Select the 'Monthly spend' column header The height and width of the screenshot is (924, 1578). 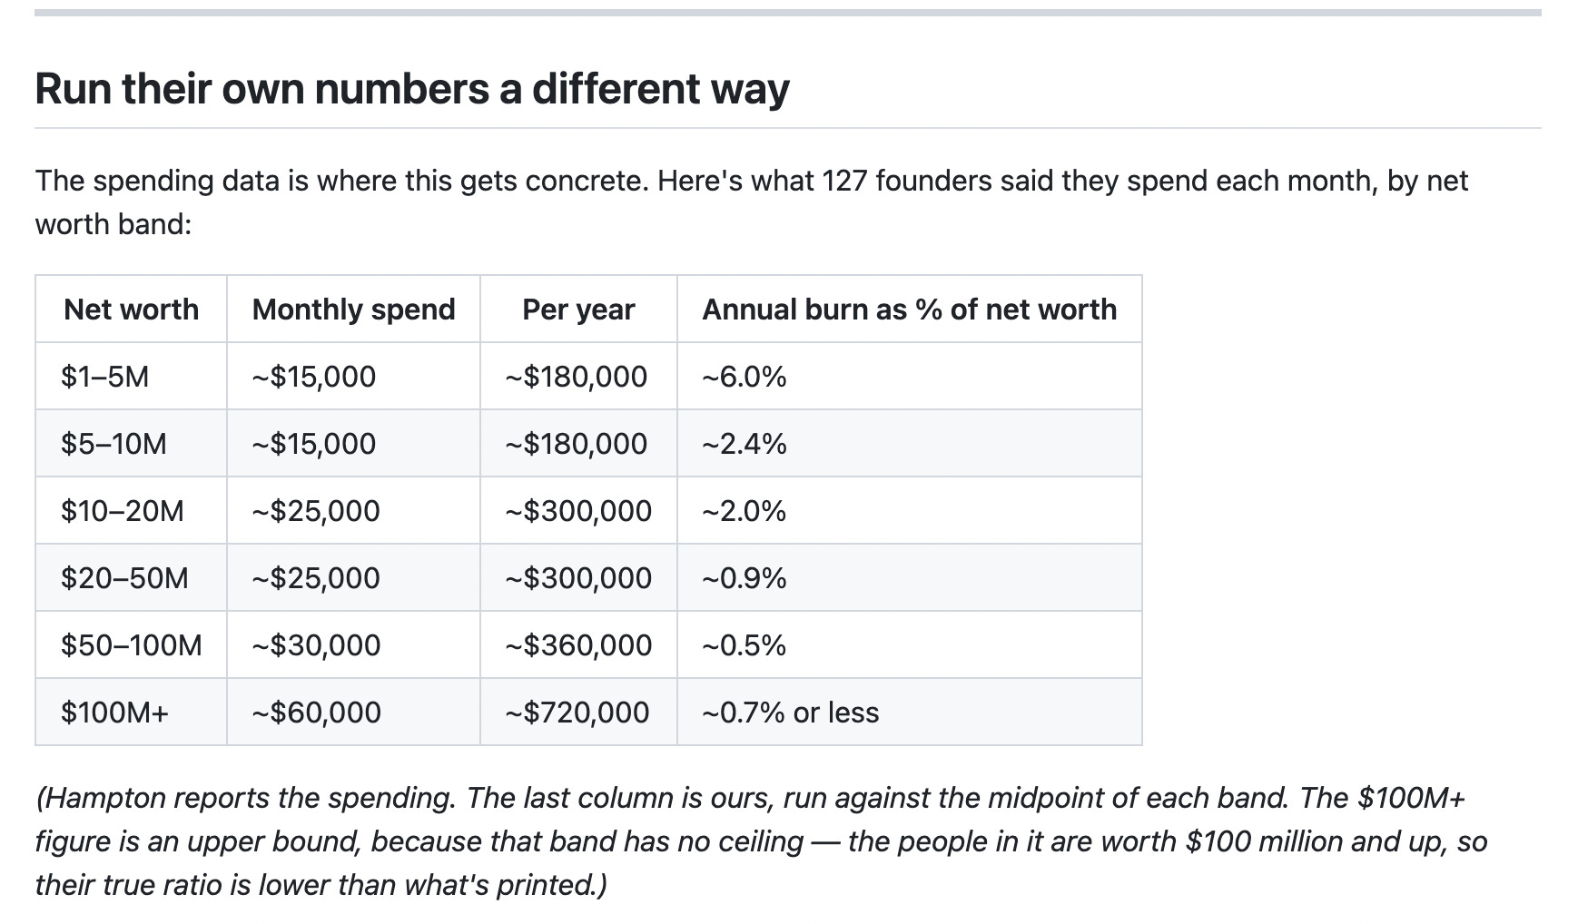[353, 310]
